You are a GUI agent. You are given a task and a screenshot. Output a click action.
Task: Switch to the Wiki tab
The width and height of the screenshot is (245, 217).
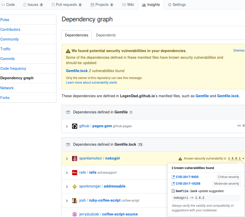click(128, 5)
